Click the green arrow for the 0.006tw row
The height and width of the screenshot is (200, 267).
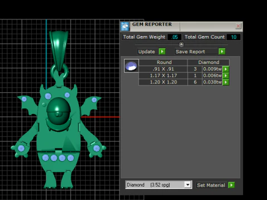coord(226,76)
